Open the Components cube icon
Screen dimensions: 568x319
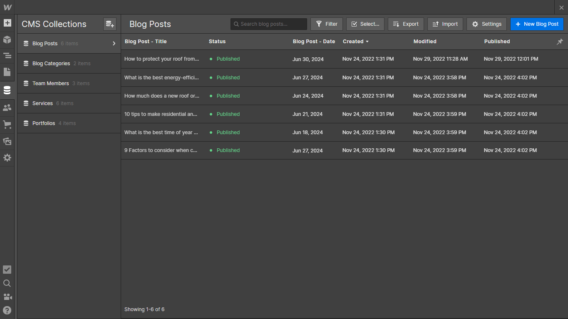[7, 40]
